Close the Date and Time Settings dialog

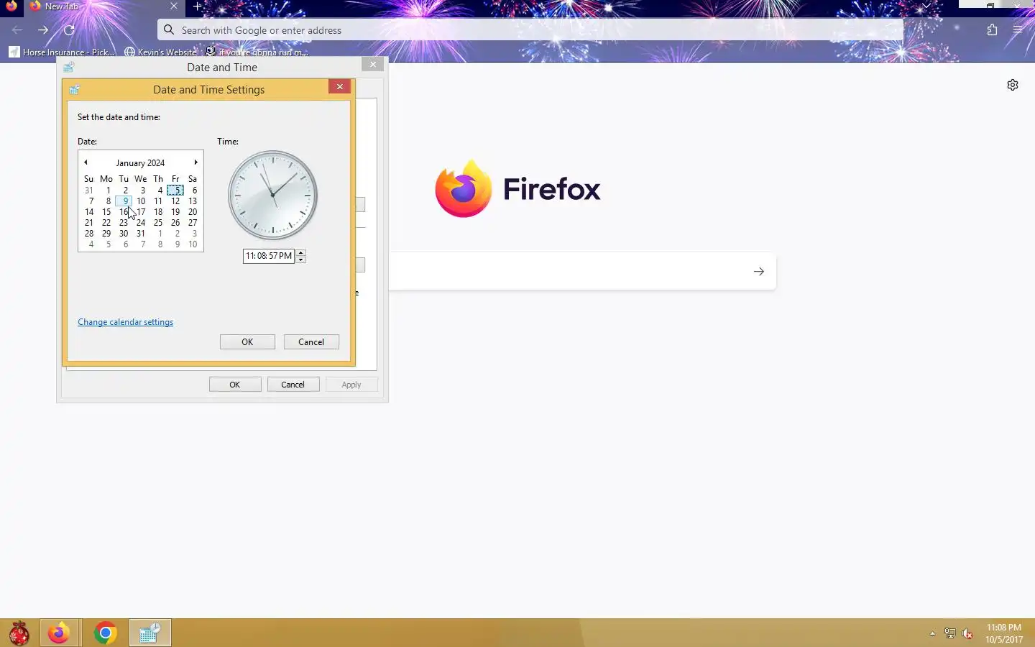point(340,86)
